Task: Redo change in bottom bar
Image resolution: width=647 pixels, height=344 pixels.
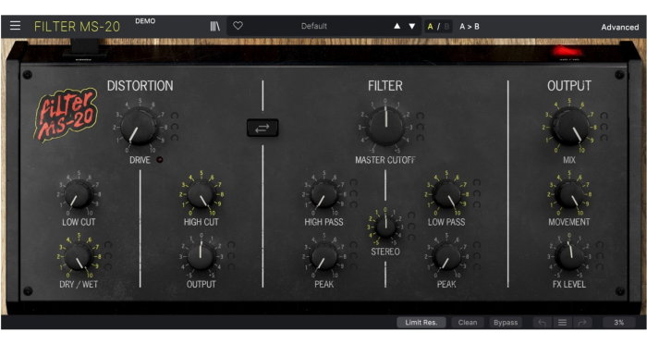Action: tap(582, 323)
